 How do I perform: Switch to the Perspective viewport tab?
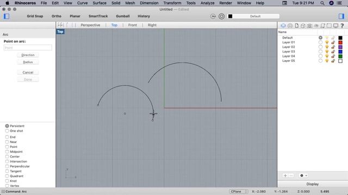(90, 25)
